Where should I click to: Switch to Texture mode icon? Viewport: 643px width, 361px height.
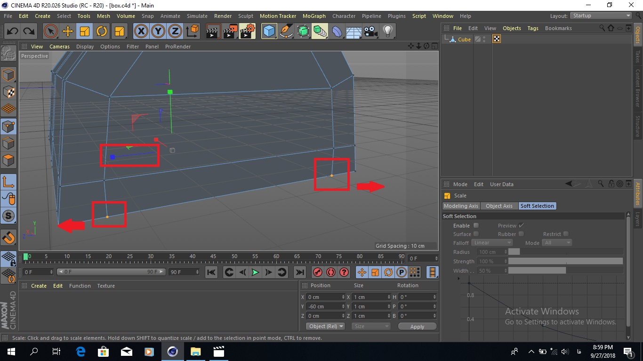click(x=8, y=92)
